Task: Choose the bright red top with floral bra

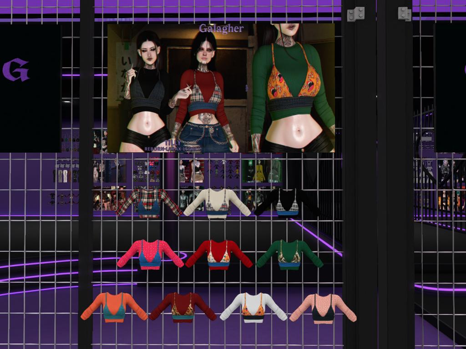Action: pyautogui.click(x=219, y=255)
